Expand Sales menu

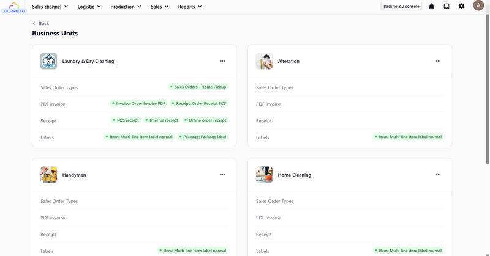pos(159,7)
